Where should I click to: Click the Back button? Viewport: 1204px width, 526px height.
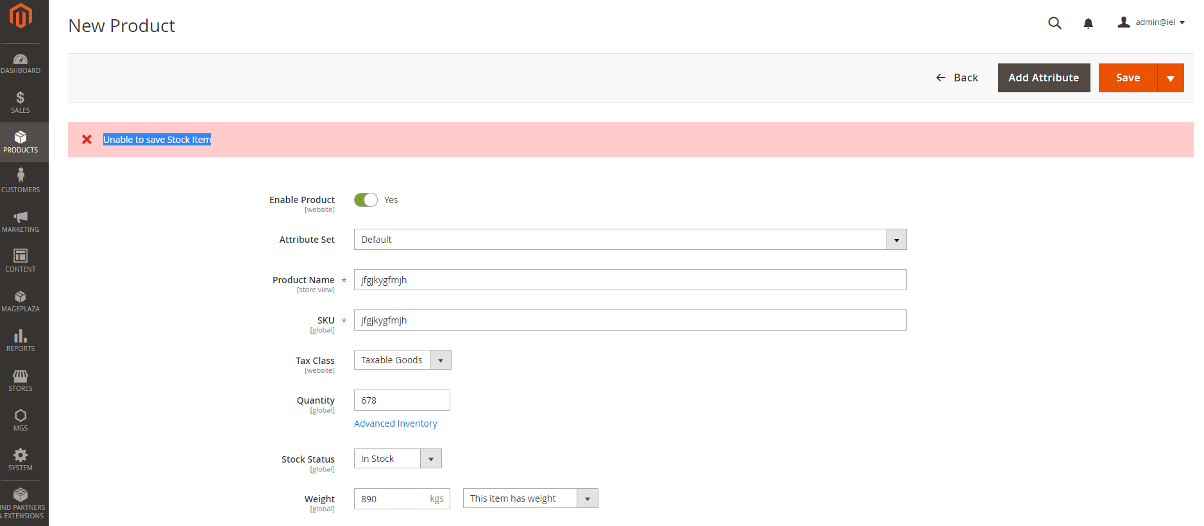[957, 78]
